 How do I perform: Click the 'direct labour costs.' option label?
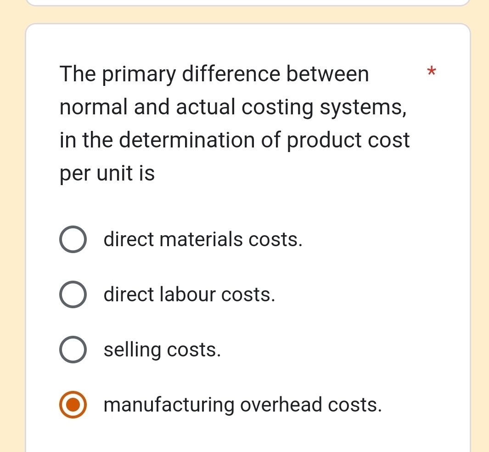(x=190, y=295)
